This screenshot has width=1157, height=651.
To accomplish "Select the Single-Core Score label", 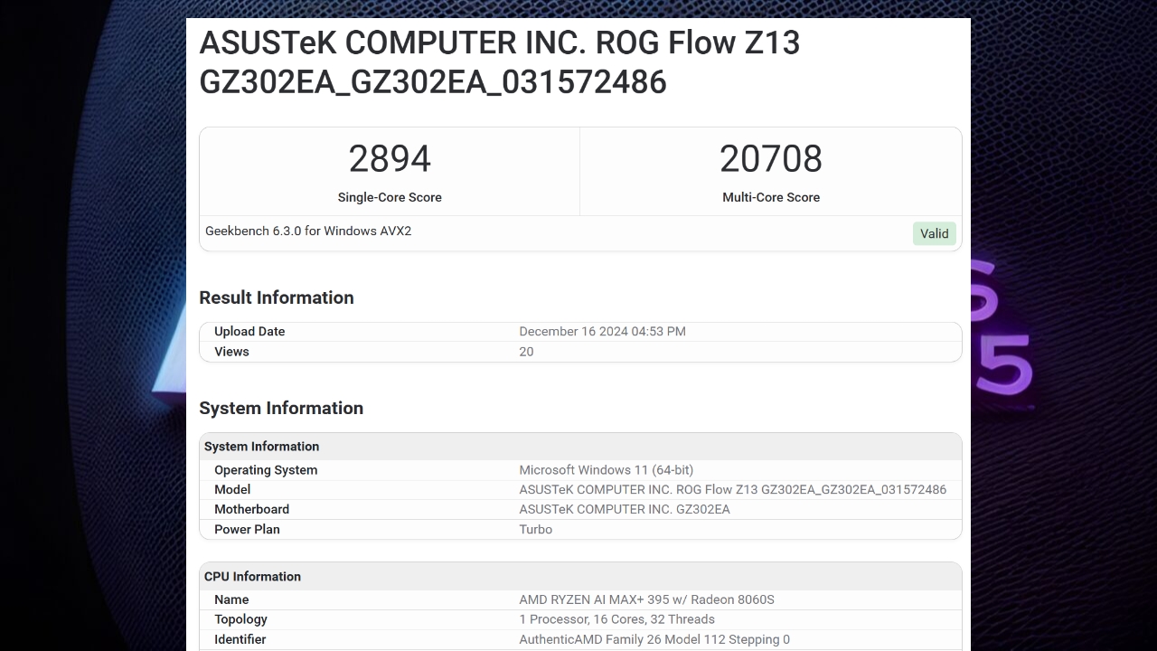I will 390,197.
